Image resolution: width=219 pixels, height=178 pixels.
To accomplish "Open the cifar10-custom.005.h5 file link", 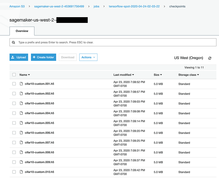I will click(x=39, y=123).
